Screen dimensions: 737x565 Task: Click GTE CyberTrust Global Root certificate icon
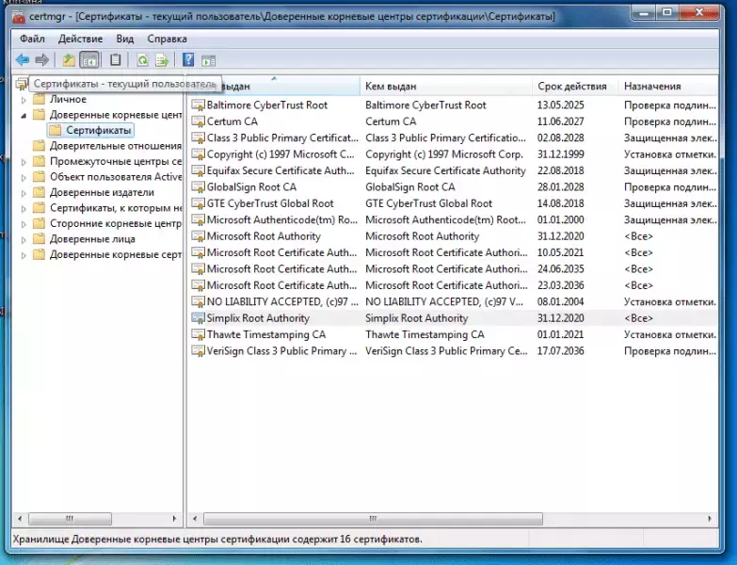[x=198, y=203]
